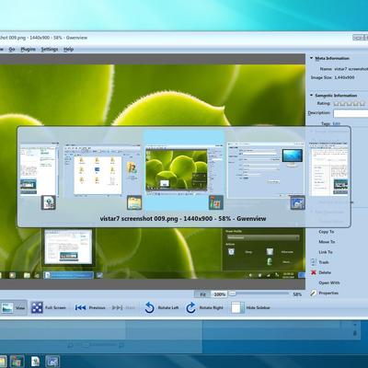Click the 'Image Size: 1,440x900' sidebar text
This screenshot has width=368, height=368.
332,77
